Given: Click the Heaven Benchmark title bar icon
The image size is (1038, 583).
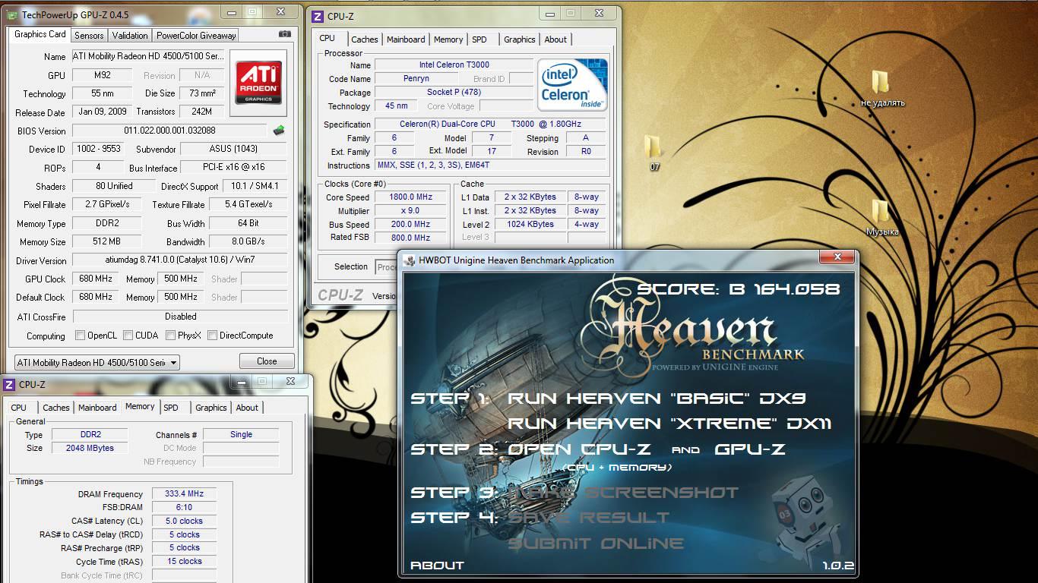Looking at the screenshot, I should [x=410, y=260].
